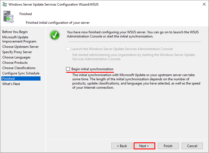Screen dimensions: 209x153
Task: Close the WSUS Configuration Wizard window
Action: pos(204,4)
